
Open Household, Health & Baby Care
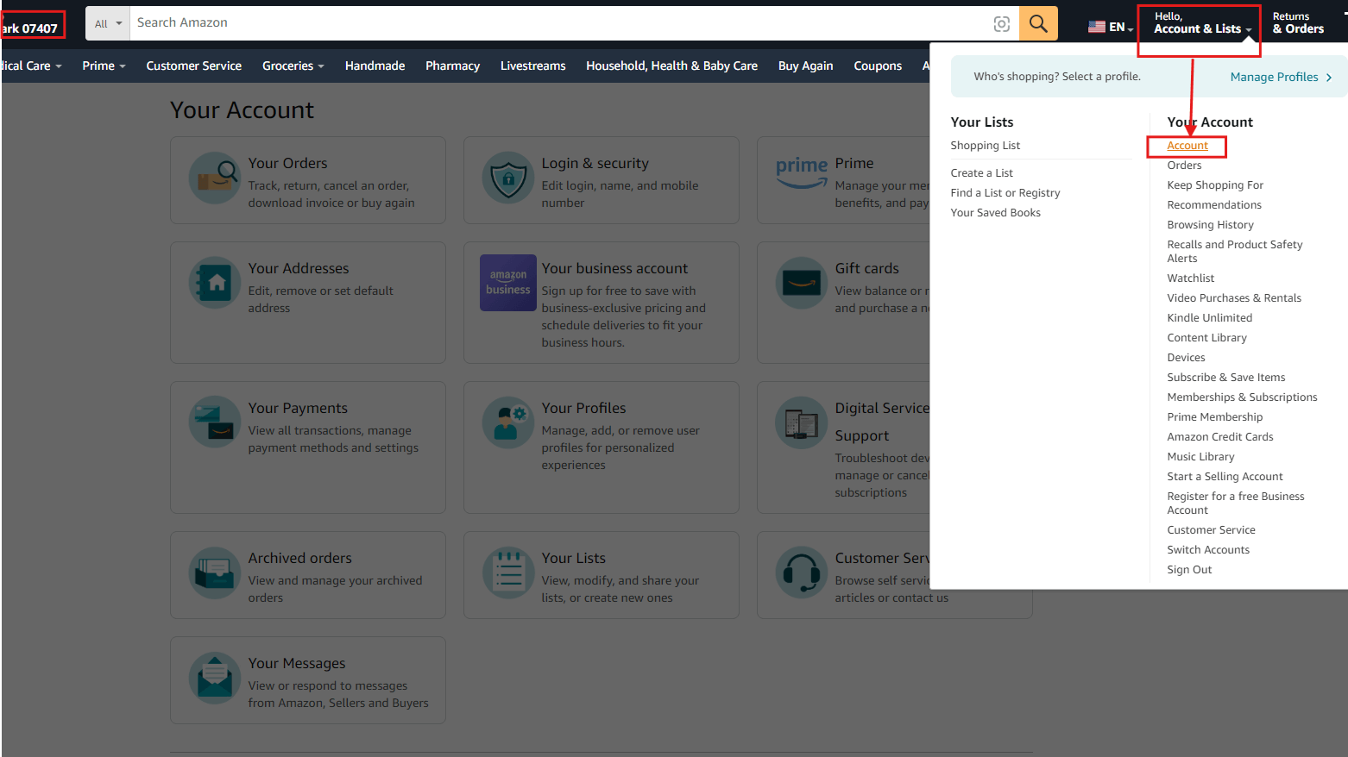672,66
